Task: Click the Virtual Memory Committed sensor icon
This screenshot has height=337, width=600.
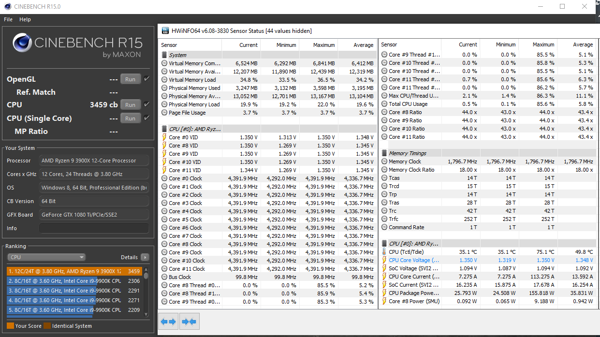Action: [164, 63]
